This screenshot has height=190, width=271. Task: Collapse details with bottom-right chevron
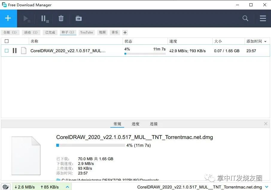(x=267, y=187)
